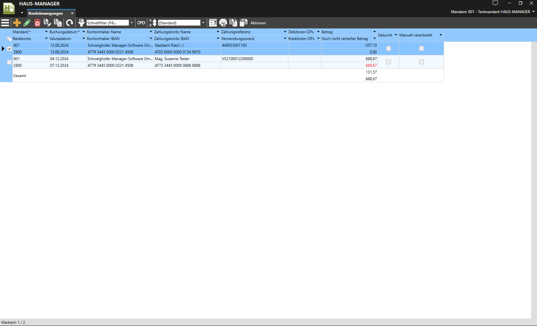Click the glasses view icon
The width and height of the screenshot is (537, 326).
(x=141, y=23)
